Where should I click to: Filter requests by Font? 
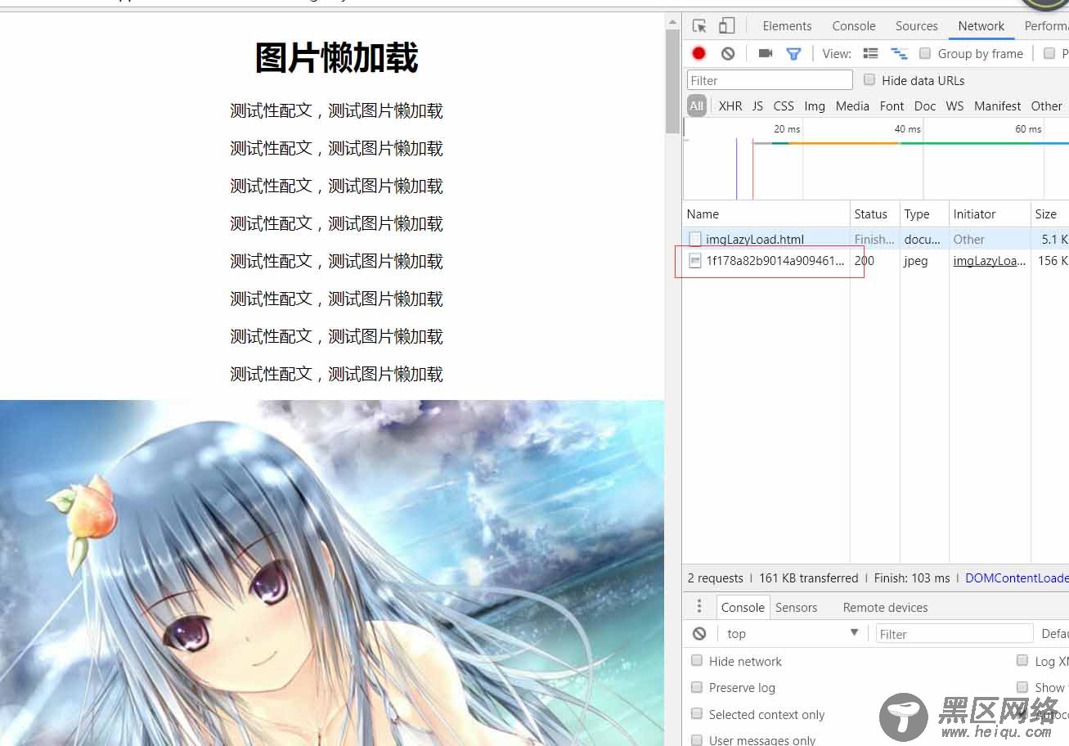[x=892, y=106]
